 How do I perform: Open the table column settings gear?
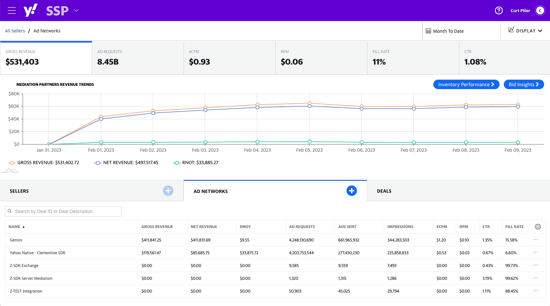538,227
